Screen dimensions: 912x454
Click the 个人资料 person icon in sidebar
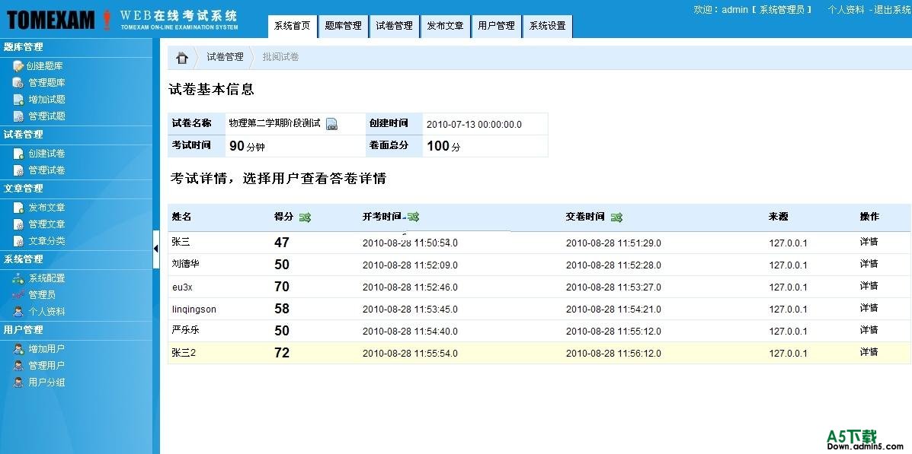tap(18, 311)
